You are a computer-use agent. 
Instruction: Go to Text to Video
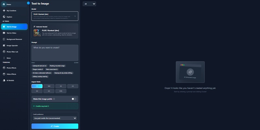pyautogui.click(x=14, y=33)
